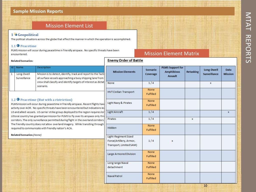
Task: Click the Enemy Order of Battle title
Action: (125, 60)
